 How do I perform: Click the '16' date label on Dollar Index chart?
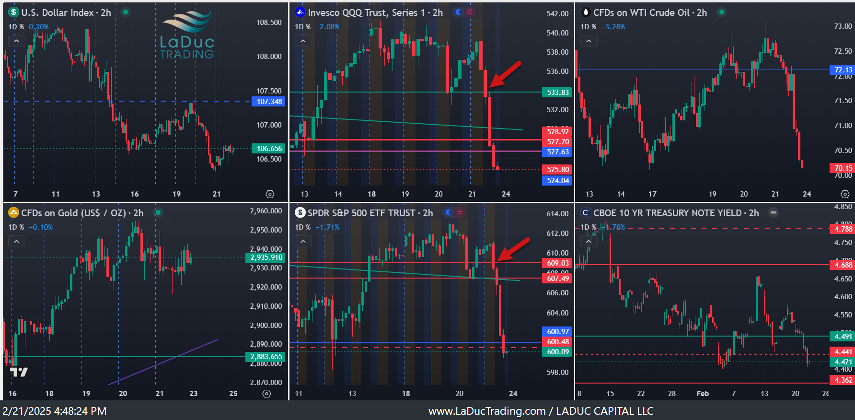(135, 194)
